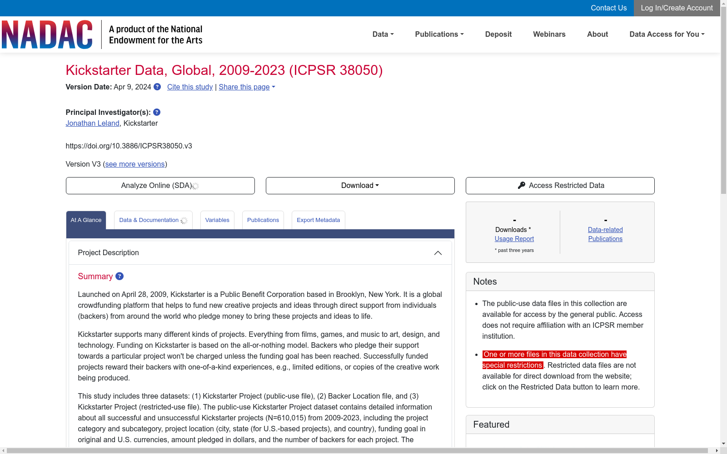The image size is (727, 454).
Task: Click Contact Us link
Action: [x=609, y=8]
